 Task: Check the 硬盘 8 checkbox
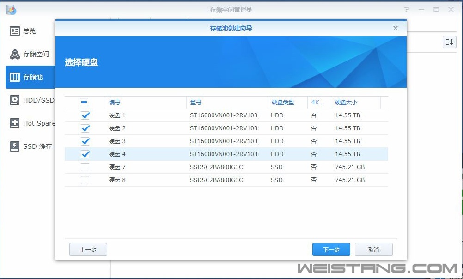tap(85, 180)
